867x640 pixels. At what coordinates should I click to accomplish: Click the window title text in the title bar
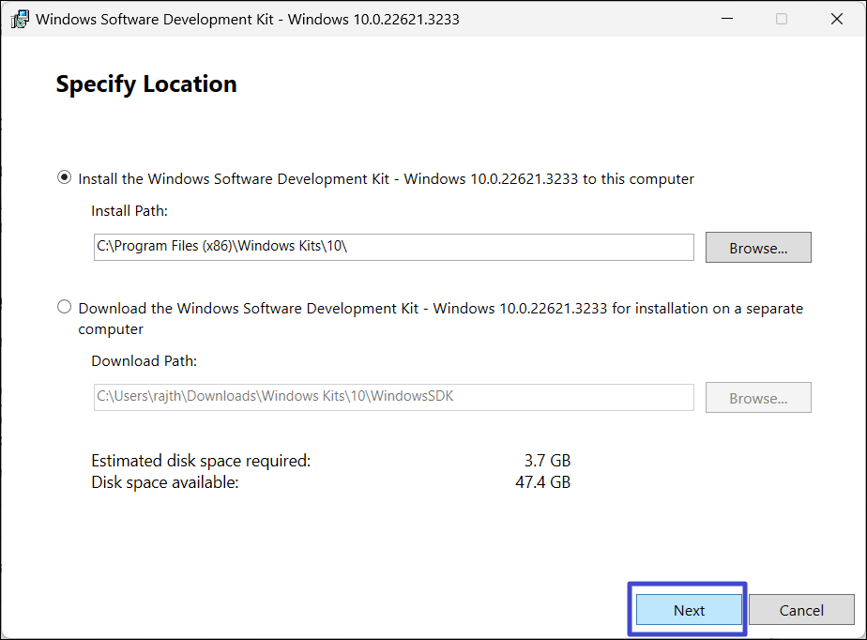click(x=248, y=19)
